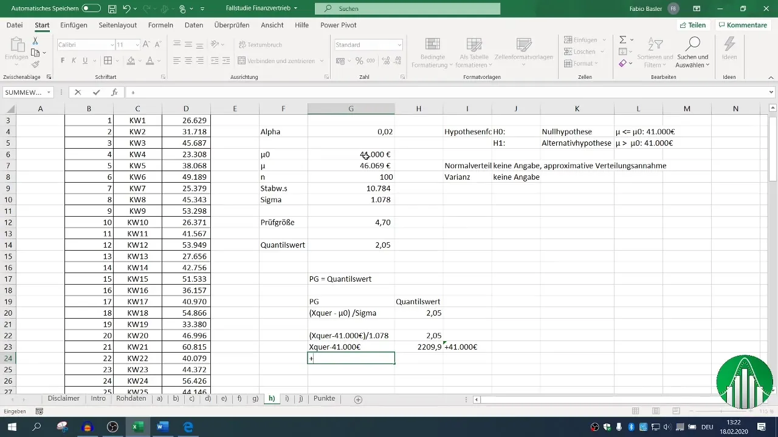Click the cut scissors icon

click(x=35, y=41)
